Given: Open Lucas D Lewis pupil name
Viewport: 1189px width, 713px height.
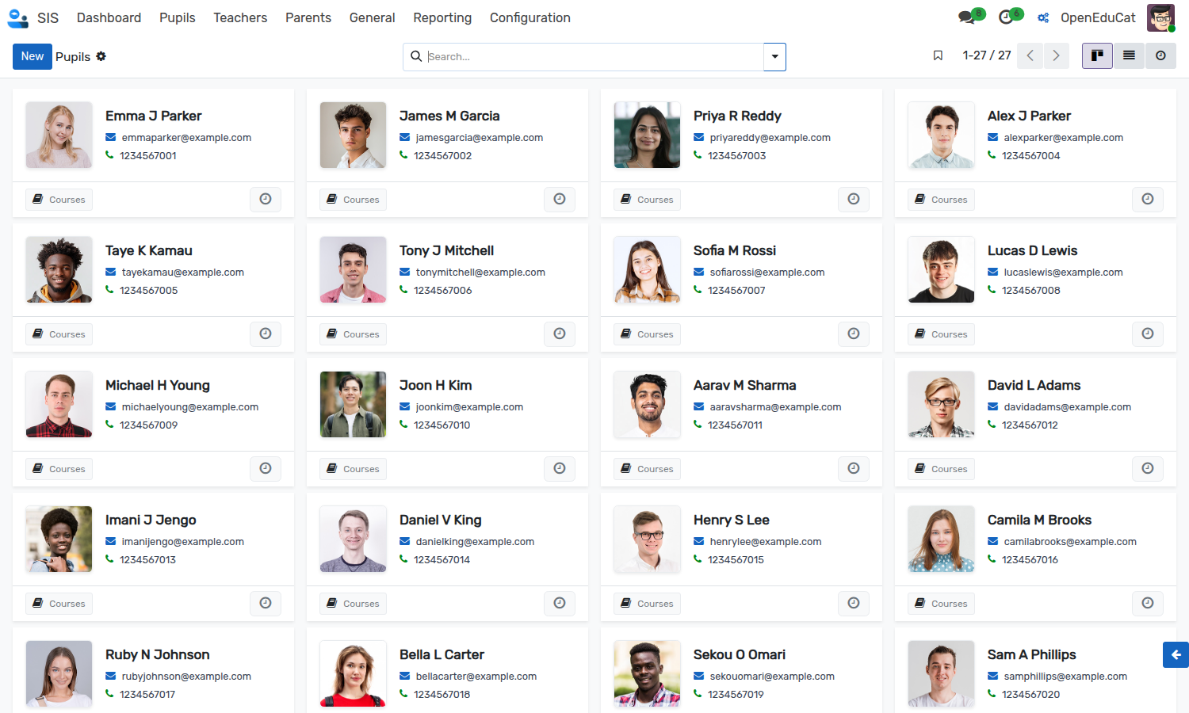Looking at the screenshot, I should [x=1032, y=250].
